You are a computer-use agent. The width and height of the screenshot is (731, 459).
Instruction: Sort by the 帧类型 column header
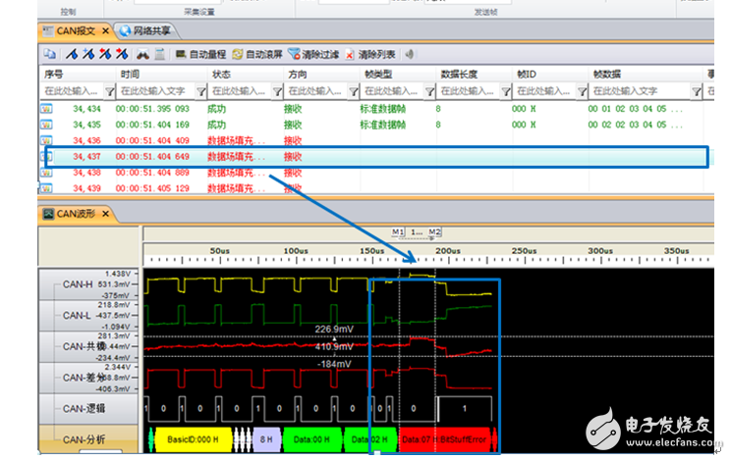click(398, 74)
